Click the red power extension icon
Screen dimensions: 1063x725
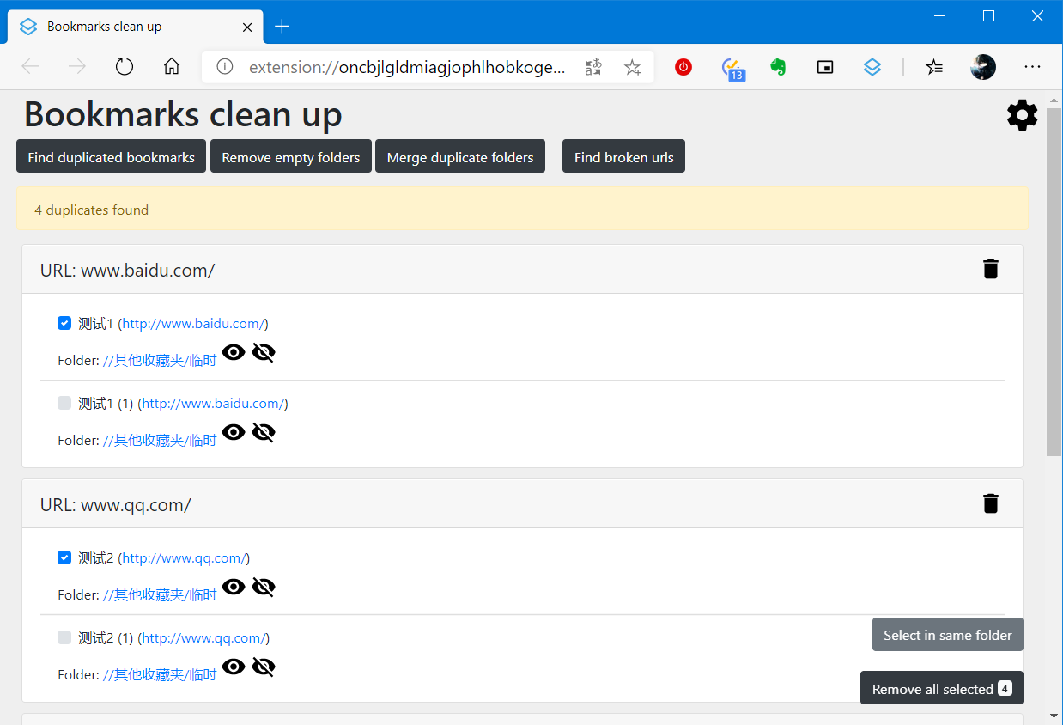point(683,67)
